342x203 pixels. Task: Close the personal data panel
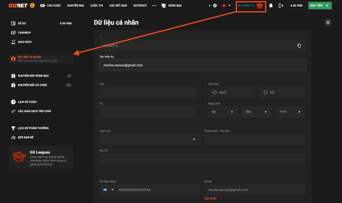click(x=328, y=23)
